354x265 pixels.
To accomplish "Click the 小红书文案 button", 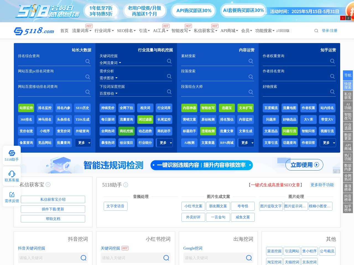I will point(193,206).
